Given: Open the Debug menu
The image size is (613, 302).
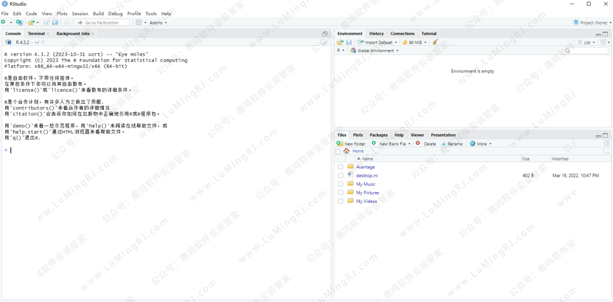Looking at the screenshot, I should [115, 14].
